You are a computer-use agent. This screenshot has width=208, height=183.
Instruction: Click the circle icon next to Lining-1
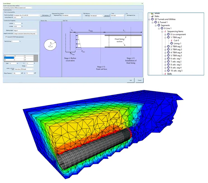click(x=172, y=43)
